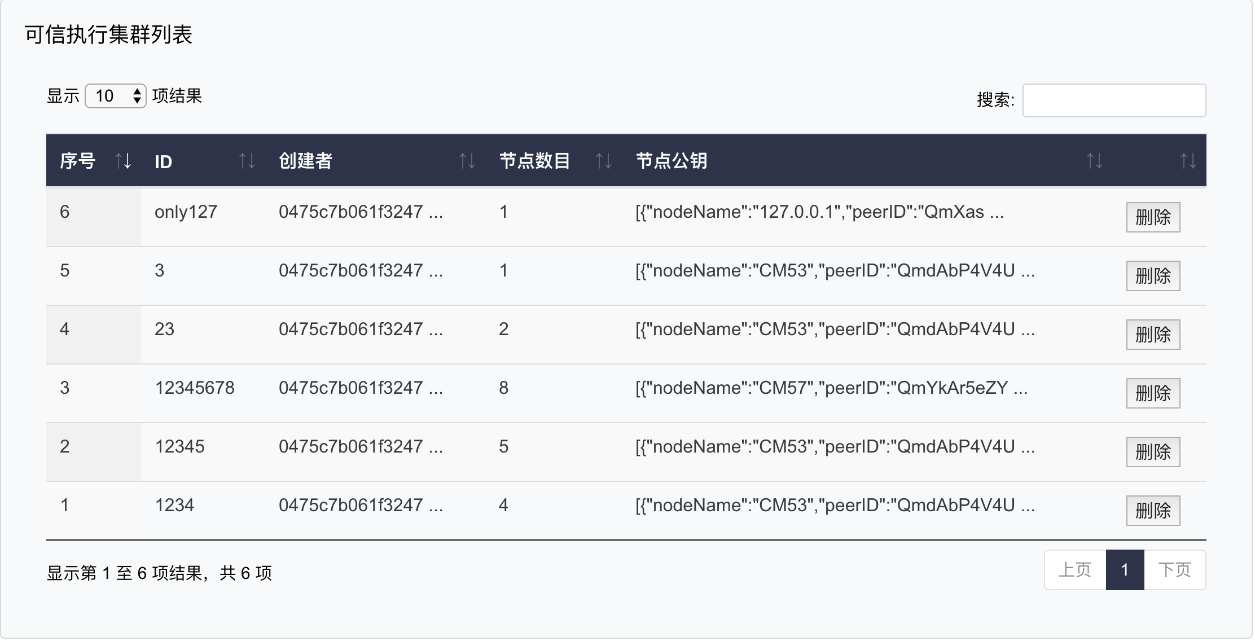Click in the 搜索 search field
The image size is (1255, 641).
(x=1113, y=100)
